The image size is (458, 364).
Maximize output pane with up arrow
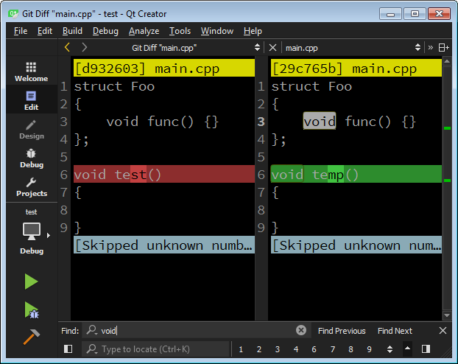[407, 349]
